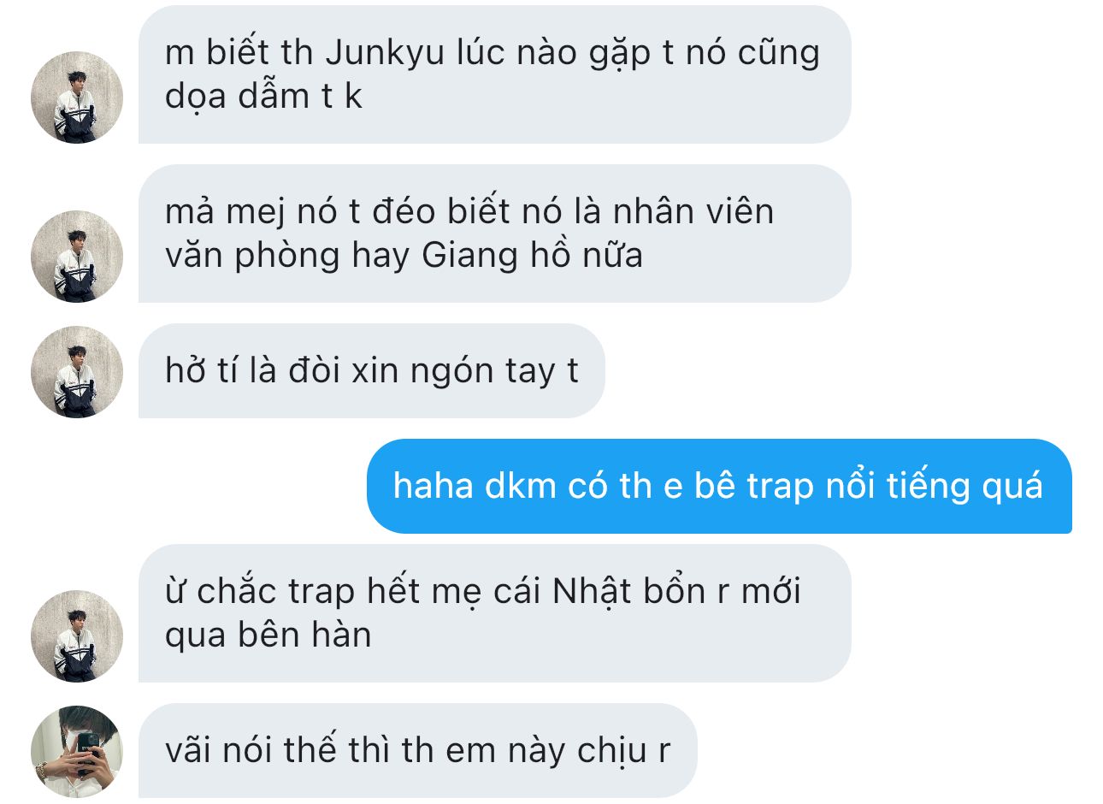Click the name 'Junkyu' in first message
The height and width of the screenshot is (804, 1103).
(x=385, y=53)
